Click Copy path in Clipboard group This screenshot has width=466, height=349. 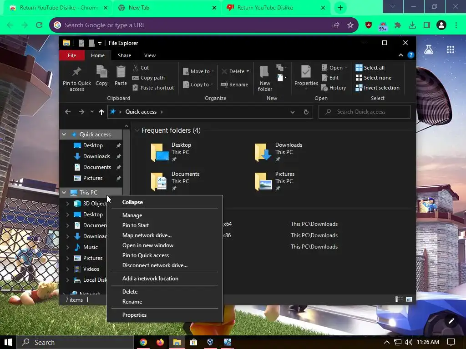148,78
